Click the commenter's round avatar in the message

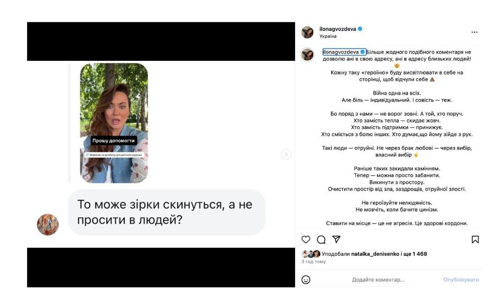pos(48,225)
